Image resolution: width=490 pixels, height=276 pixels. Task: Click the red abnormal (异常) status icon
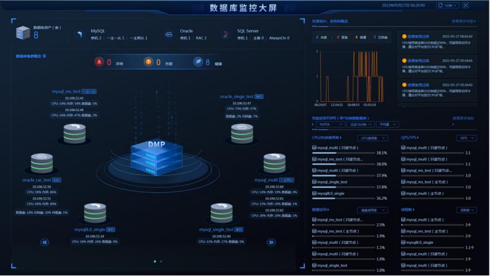click(99, 62)
